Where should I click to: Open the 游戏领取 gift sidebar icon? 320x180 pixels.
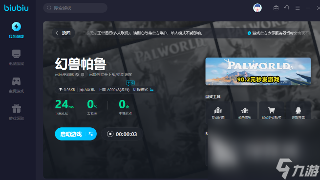pos(16,108)
